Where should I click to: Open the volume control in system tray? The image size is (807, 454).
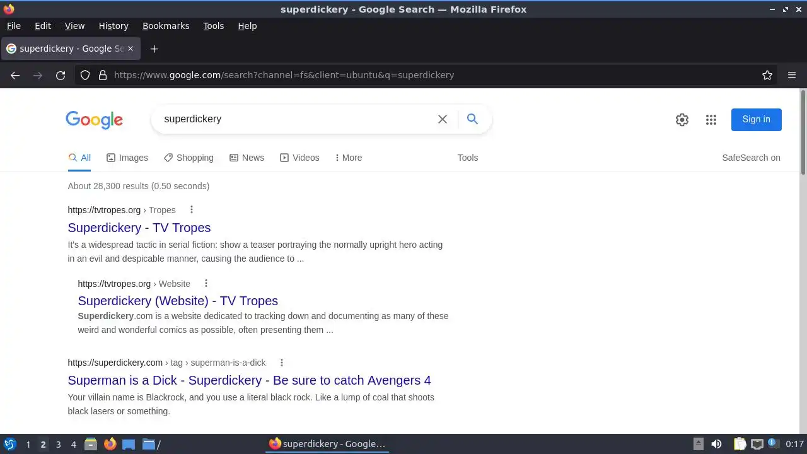(716, 444)
